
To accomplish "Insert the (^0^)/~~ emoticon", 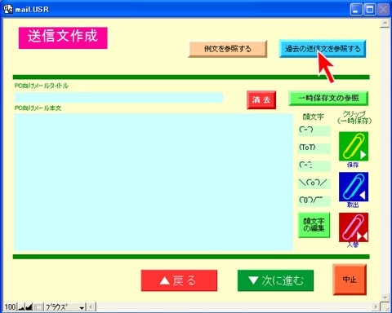I will pyautogui.click(x=314, y=201).
